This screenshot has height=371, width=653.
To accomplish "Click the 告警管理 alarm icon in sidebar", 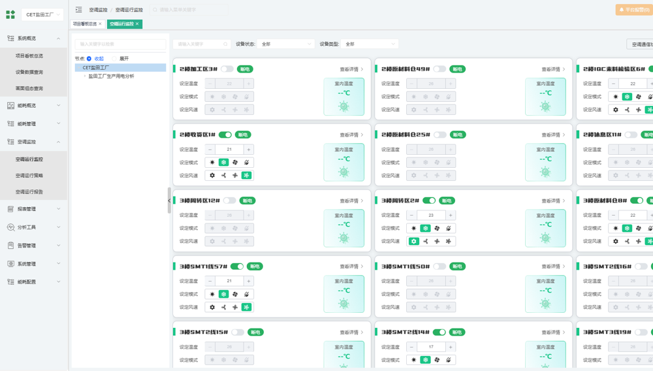I will [10, 246].
